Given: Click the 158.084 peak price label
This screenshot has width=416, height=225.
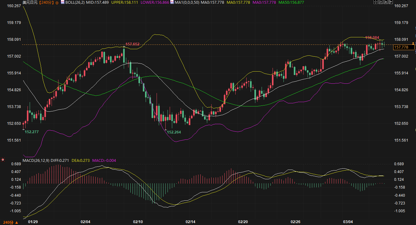Looking at the screenshot, I should [372, 37].
